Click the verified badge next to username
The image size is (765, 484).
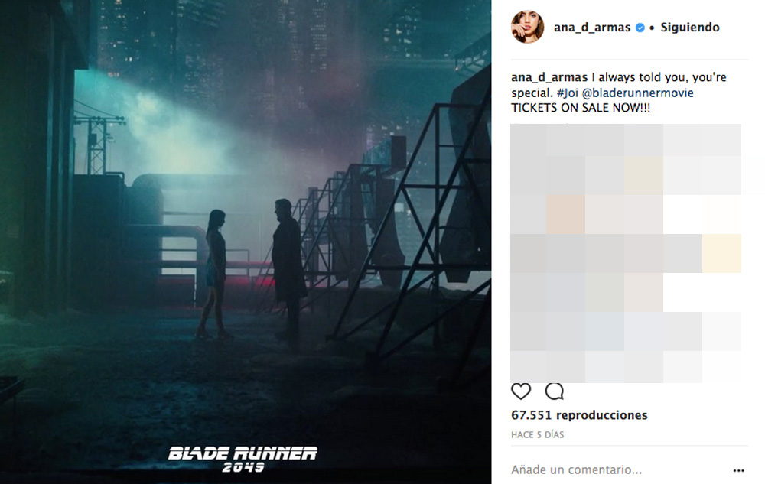pyautogui.click(x=640, y=28)
